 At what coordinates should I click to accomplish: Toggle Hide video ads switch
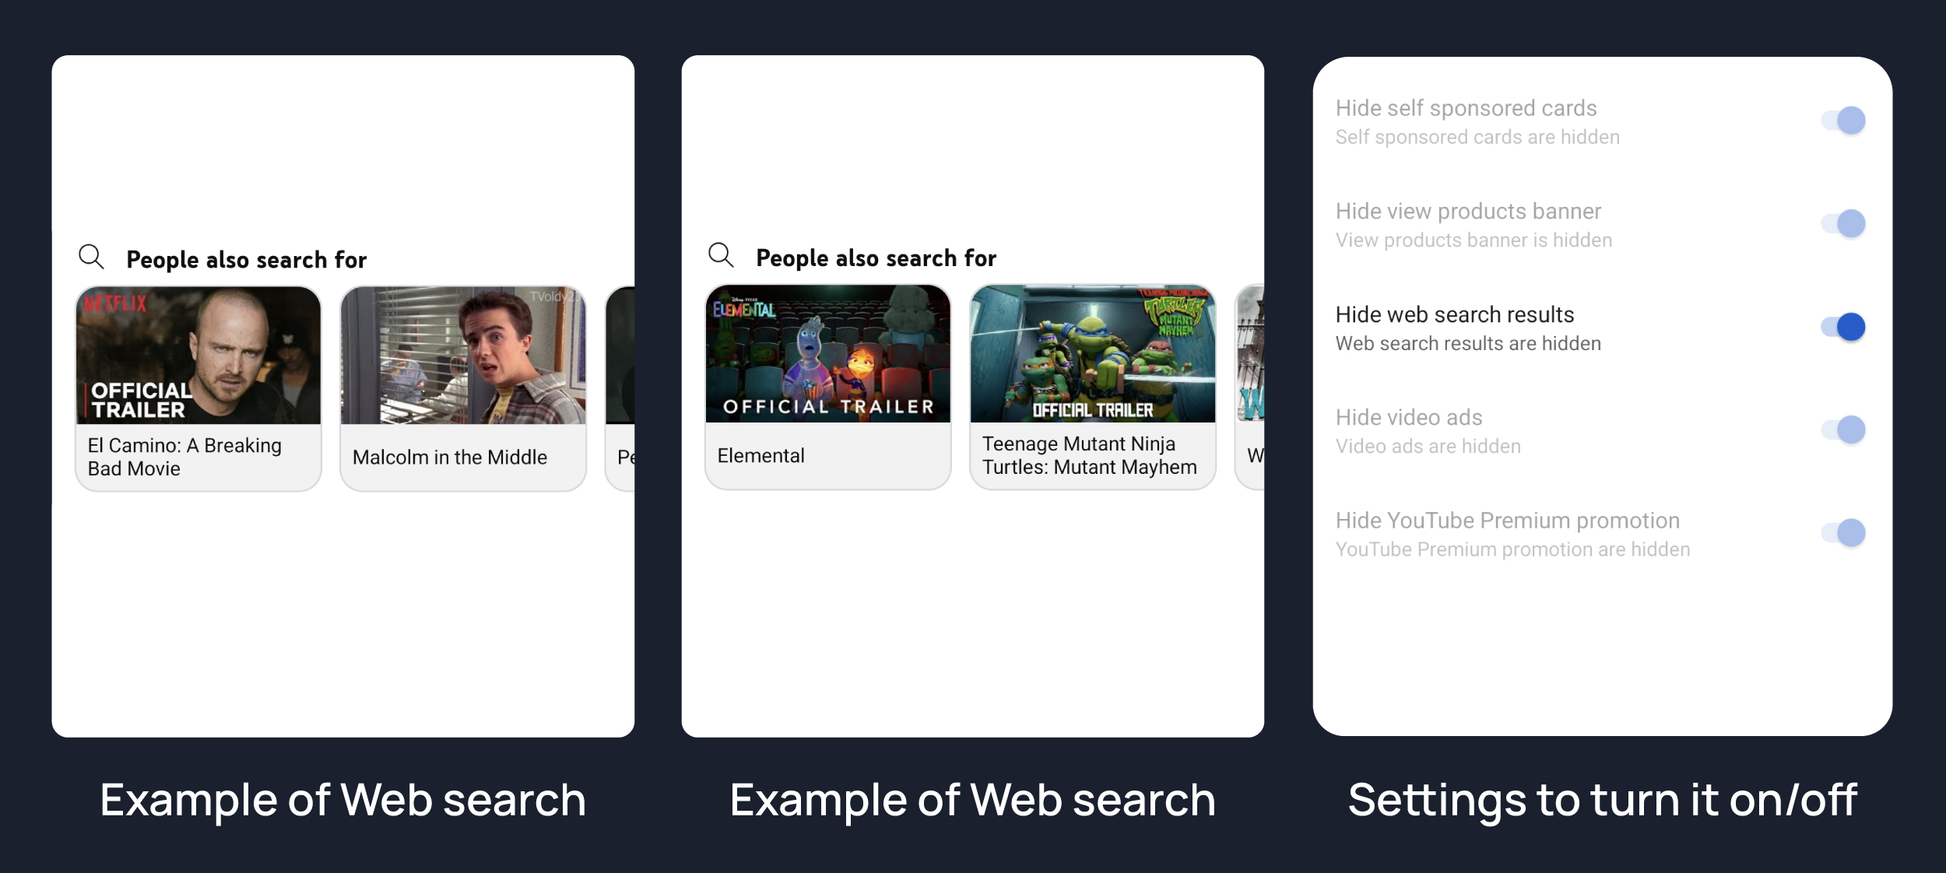point(1843,429)
